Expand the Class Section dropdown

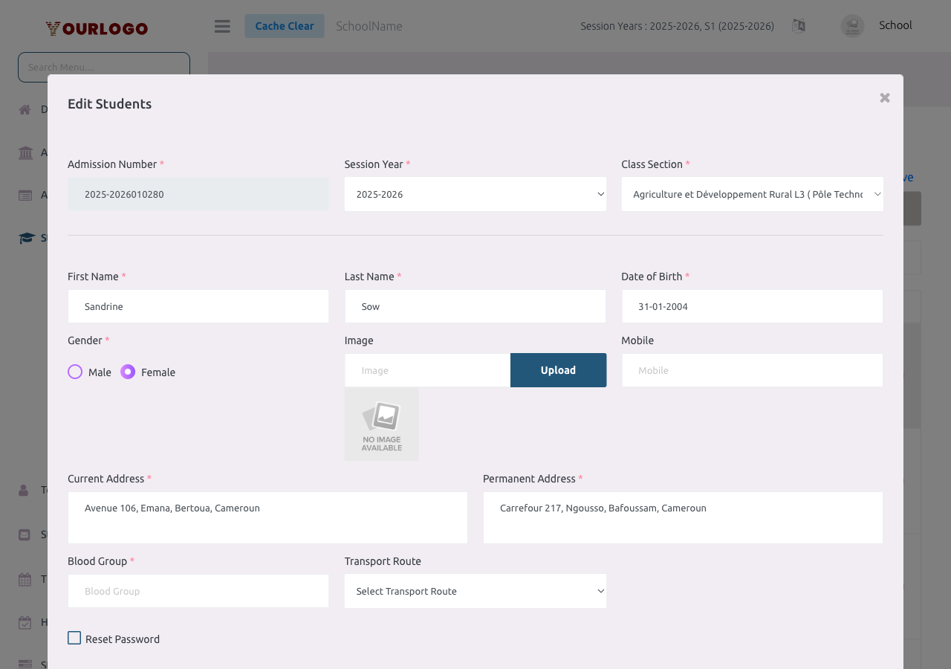pyautogui.click(x=752, y=194)
